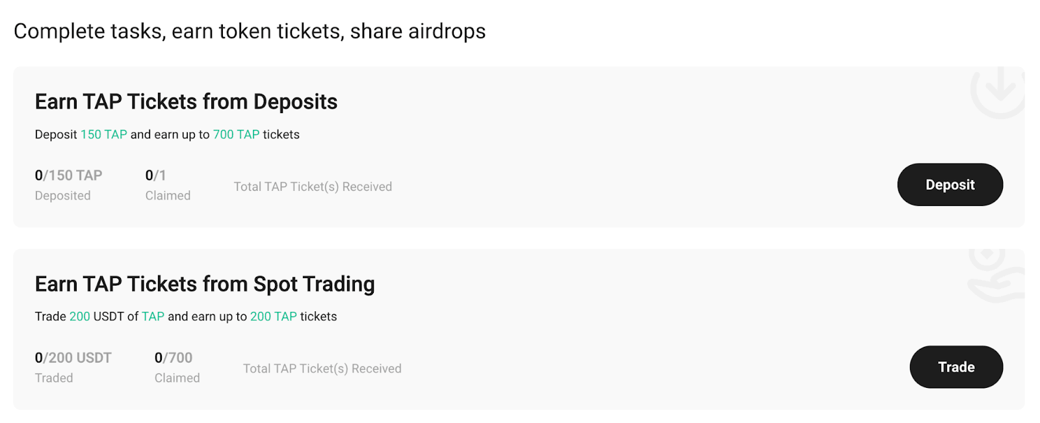
Task: Click the faded hand coin icon
Action: click(996, 276)
